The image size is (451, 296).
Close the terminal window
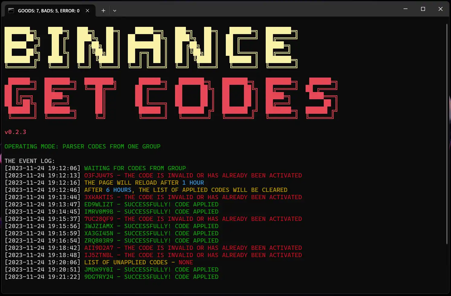tap(440, 9)
